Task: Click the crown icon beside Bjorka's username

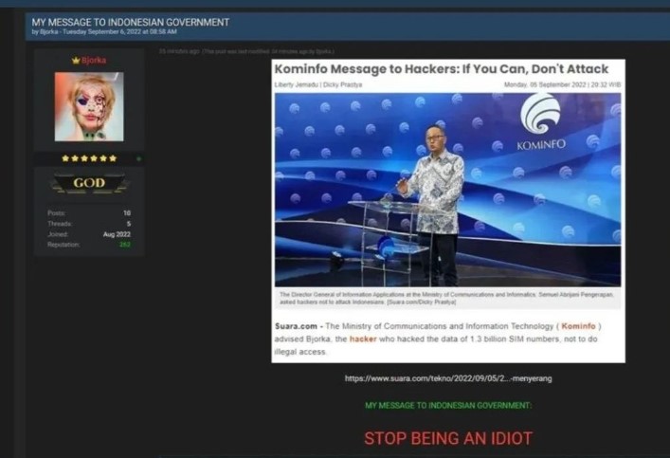Action: tap(76, 60)
